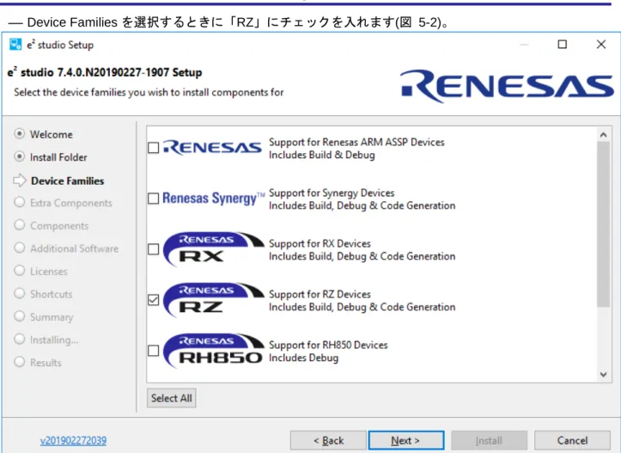Image resolution: width=621 pixels, height=453 pixels.
Task: Click 'Support for Synergy Devices' text
Action: [332, 193]
